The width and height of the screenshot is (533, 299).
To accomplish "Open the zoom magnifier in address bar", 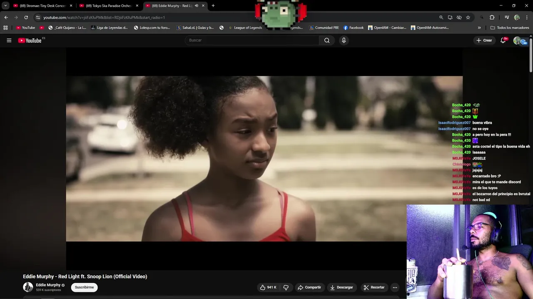I will tap(441, 17).
